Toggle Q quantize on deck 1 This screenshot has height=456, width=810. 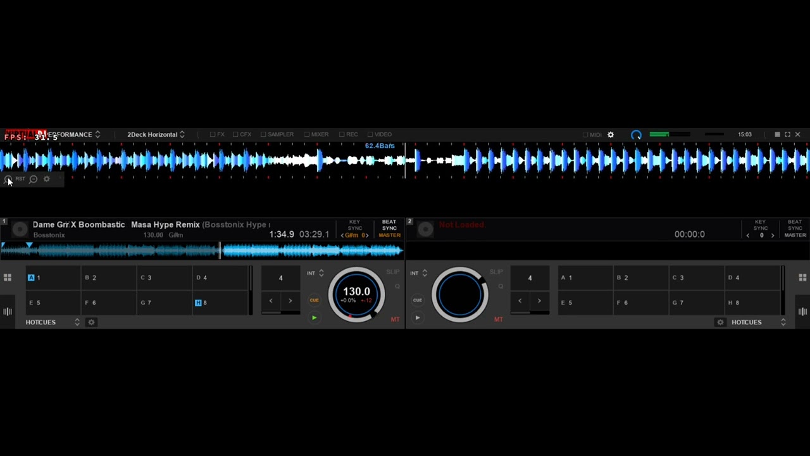(397, 286)
